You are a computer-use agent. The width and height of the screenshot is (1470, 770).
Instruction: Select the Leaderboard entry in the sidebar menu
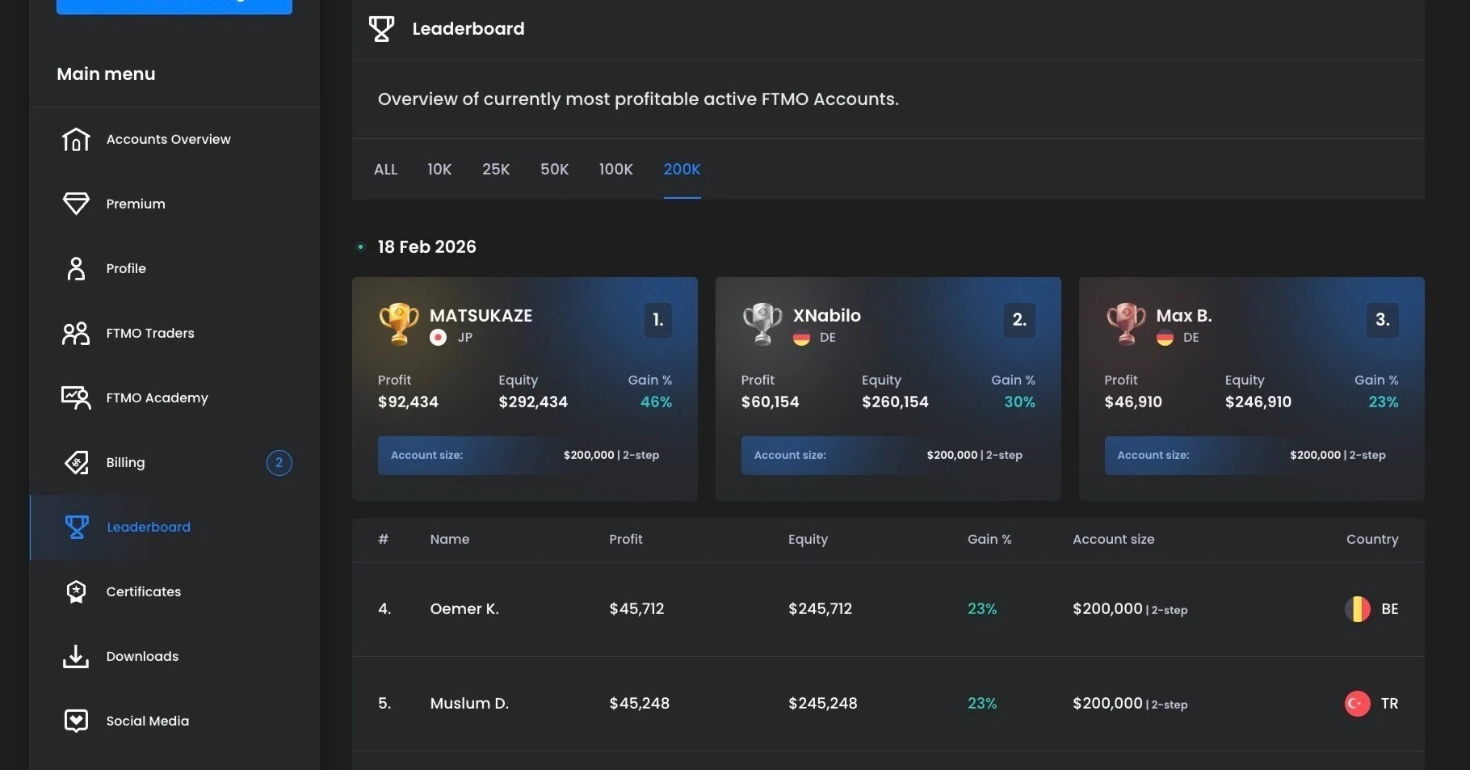[149, 527]
